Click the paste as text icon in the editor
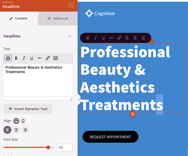Viewport: 188px width, 156px height. point(8,58)
